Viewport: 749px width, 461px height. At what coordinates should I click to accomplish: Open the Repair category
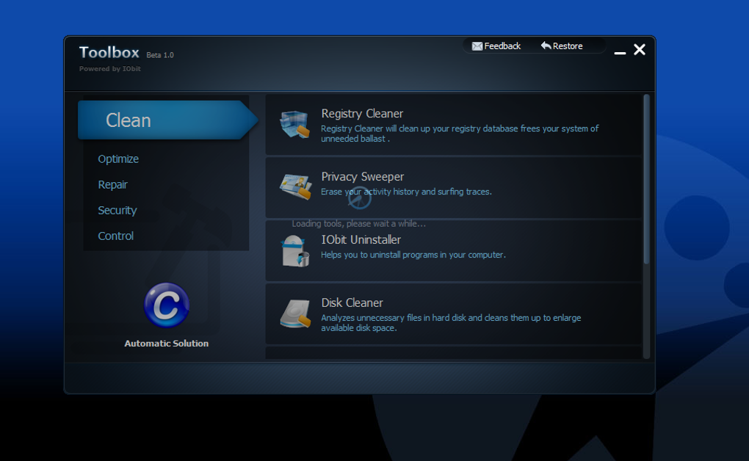(x=113, y=184)
